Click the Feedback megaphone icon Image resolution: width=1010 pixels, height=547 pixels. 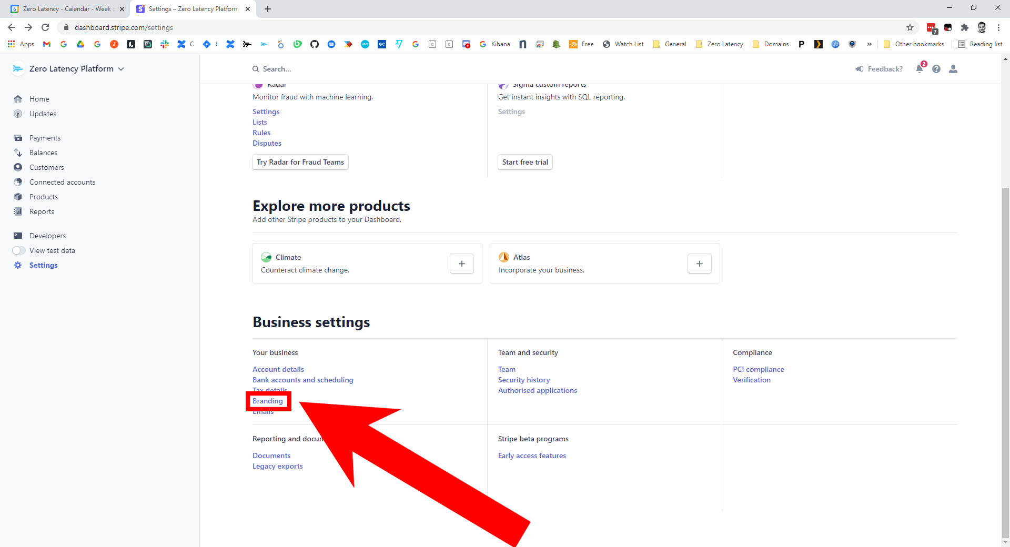click(860, 69)
